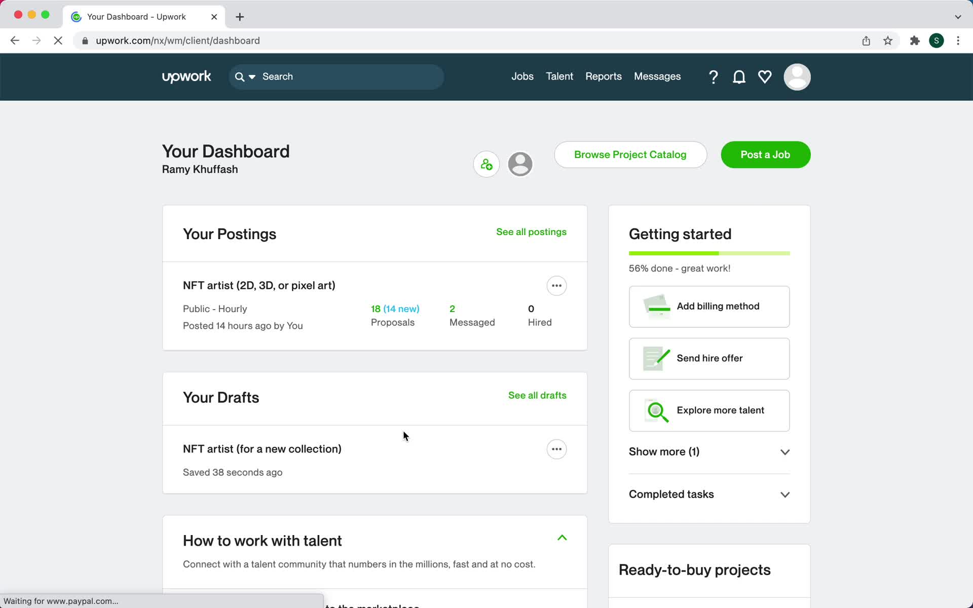973x608 pixels.
Task: Open the user profile avatar icon
Action: pos(797,77)
